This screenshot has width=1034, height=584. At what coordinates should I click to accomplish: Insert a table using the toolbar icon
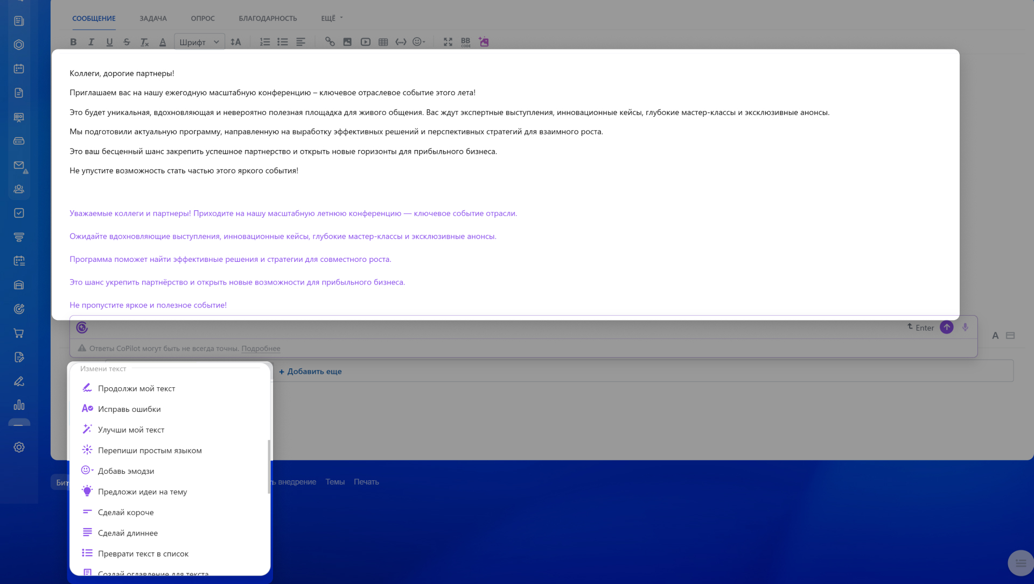[x=383, y=42]
